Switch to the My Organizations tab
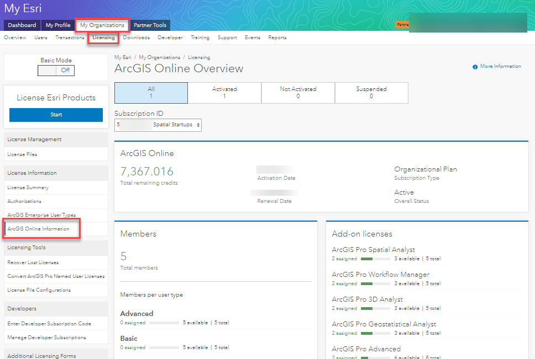 (x=102, y=25)
